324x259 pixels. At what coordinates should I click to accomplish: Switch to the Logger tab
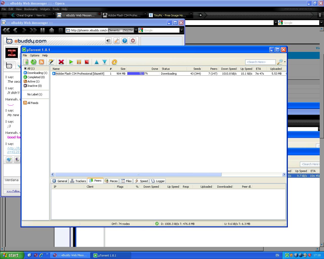pos(157,181)
